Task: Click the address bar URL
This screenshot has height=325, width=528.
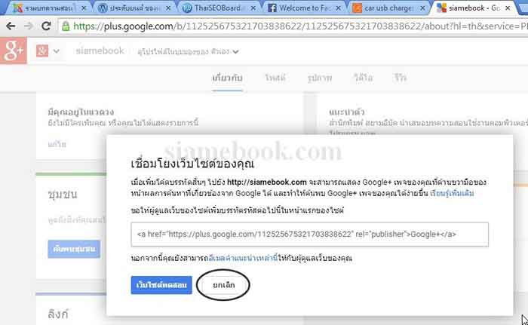Action: 299,26
